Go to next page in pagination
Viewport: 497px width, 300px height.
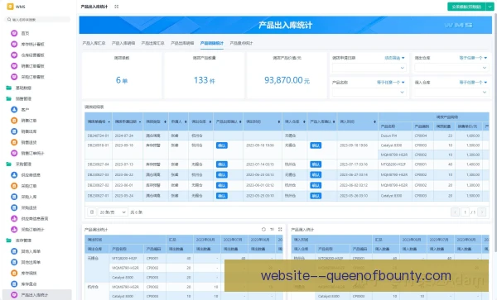(x=482, y=212)
